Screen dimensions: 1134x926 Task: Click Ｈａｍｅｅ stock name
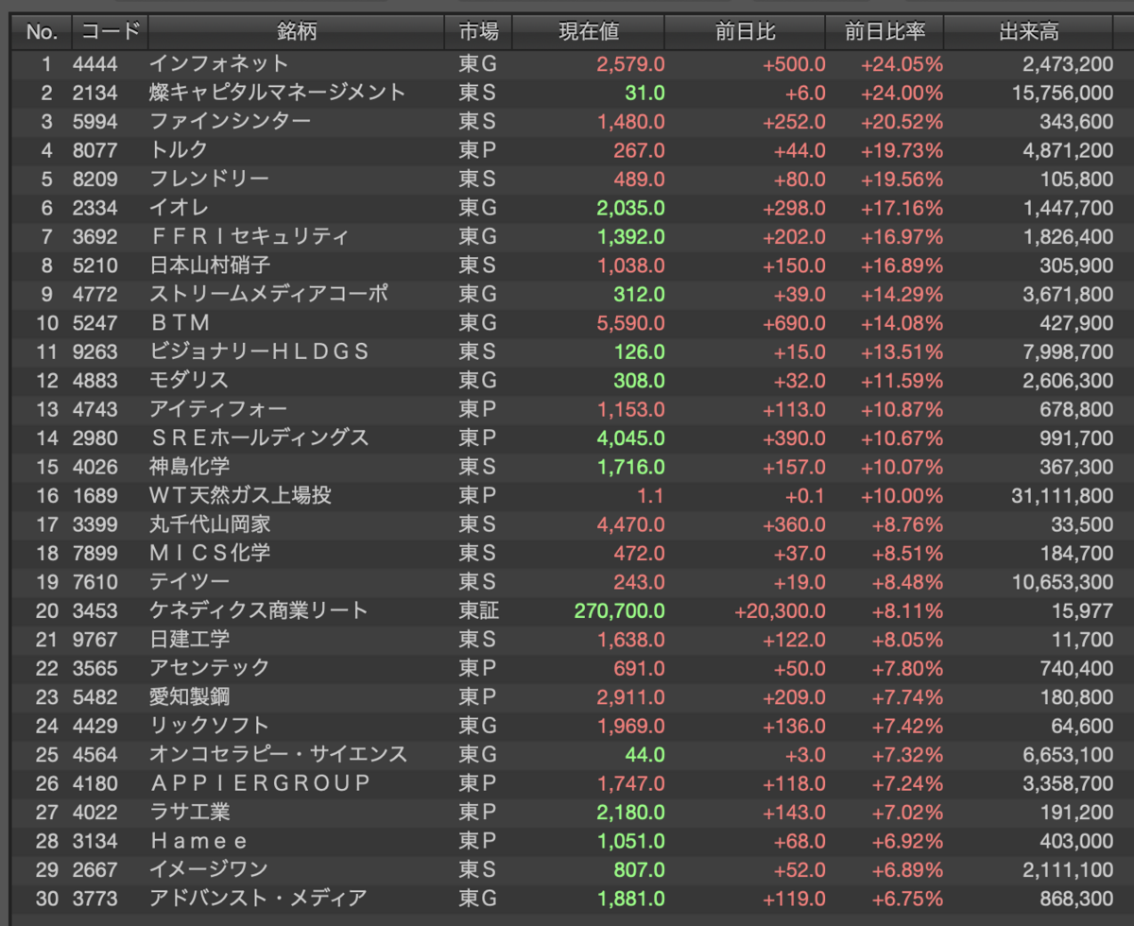tap(199, 841)
